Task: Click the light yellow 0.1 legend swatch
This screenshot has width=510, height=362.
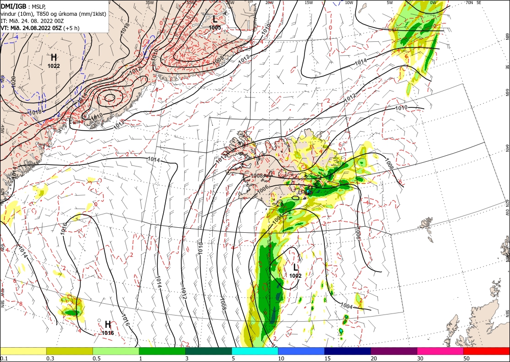Action: pos(23,351)
